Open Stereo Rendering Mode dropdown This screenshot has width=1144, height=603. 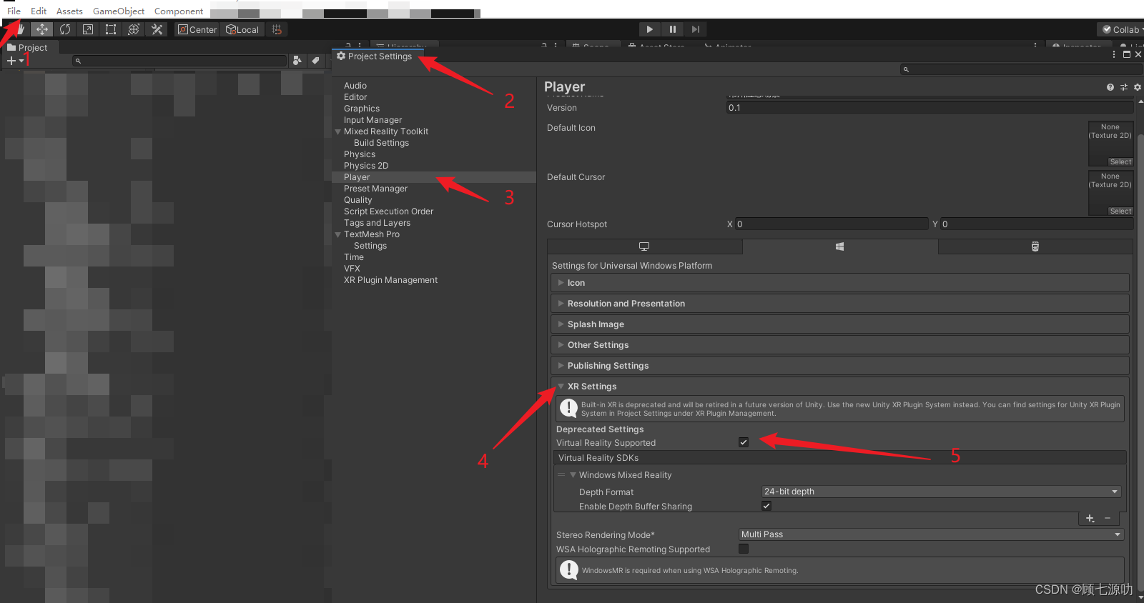point(931,534)
